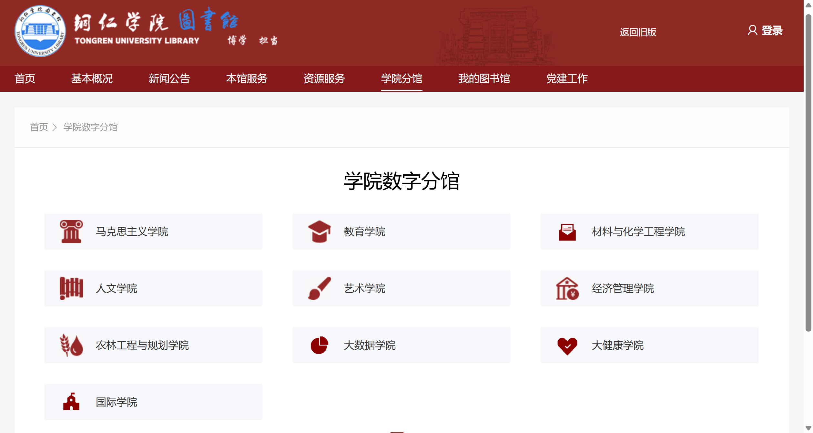This screenshot has width=813, height=433.
Task: Go to 我的图书馆 menu item
Action: (x=484, y=78)
